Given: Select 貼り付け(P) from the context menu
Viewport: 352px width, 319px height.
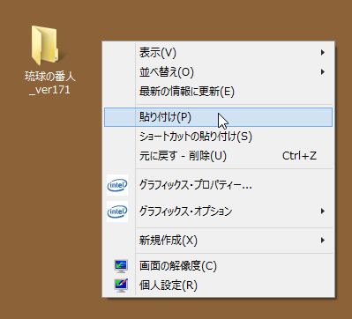Looking at the screenshot, I should (218, 117).
